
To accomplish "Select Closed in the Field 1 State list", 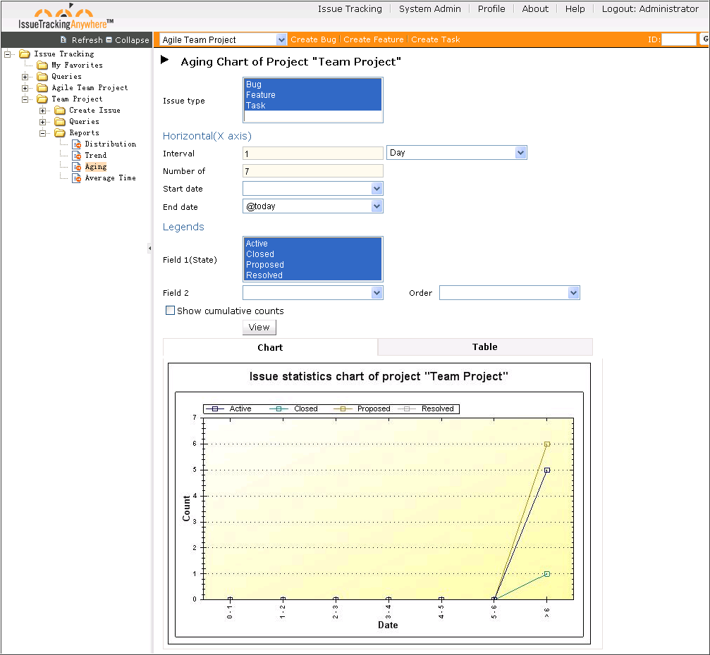I will click(x=260, y=254).
